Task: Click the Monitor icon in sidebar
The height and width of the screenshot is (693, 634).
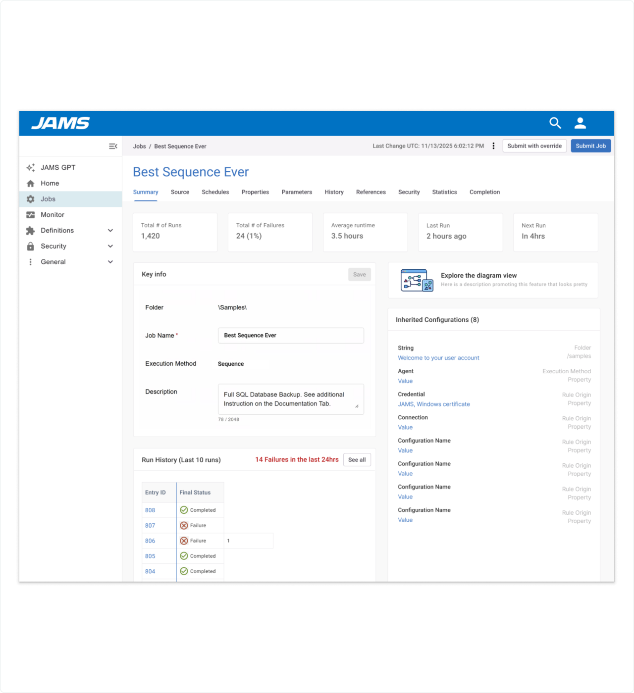Action: click(31, 215)
